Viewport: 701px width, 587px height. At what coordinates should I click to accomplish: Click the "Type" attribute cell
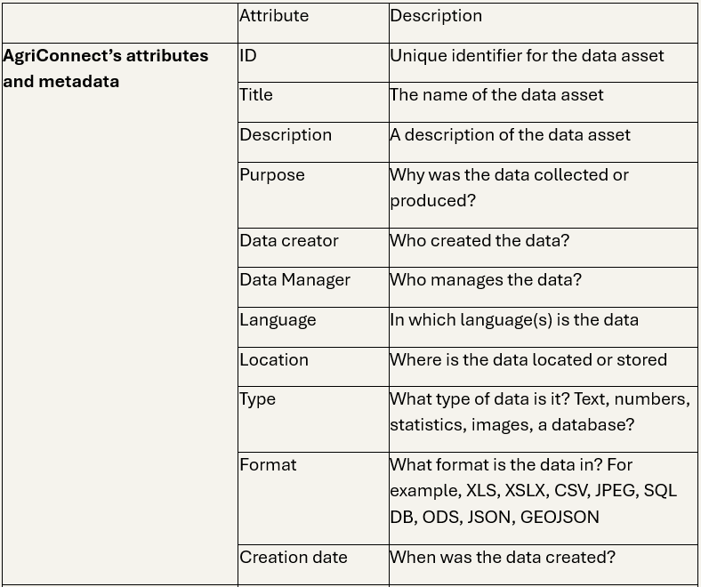258,399
